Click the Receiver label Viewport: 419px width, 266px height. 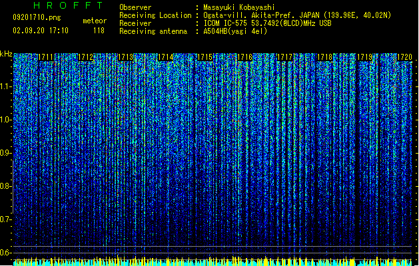pos(135,23)
